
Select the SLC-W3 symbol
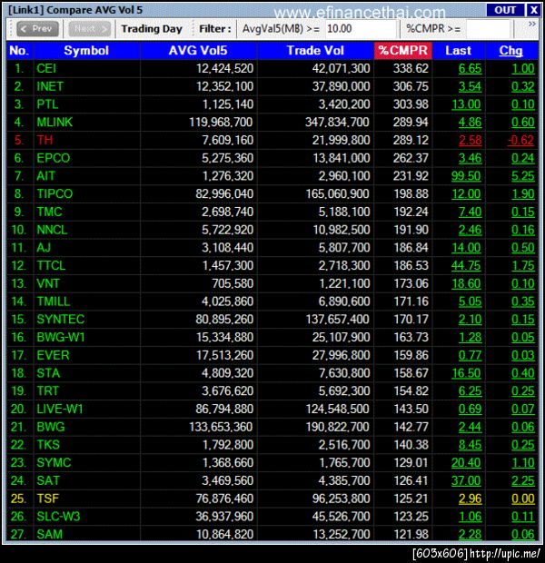tap(58, 517)
